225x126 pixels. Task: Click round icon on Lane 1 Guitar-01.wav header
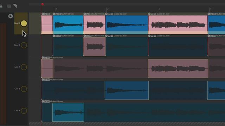43,58
